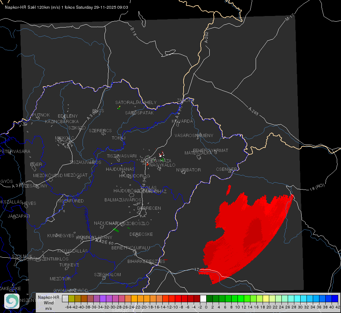The height and width of the screenshot is (313, 341).
Task: Click the TÚRKEVE town label
Action: tap(69, 265)
